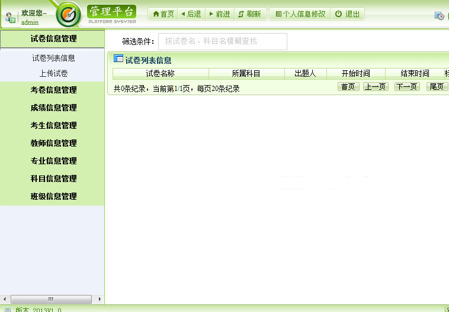Click the sidebar scrollbar right arrow

(100, 299)
